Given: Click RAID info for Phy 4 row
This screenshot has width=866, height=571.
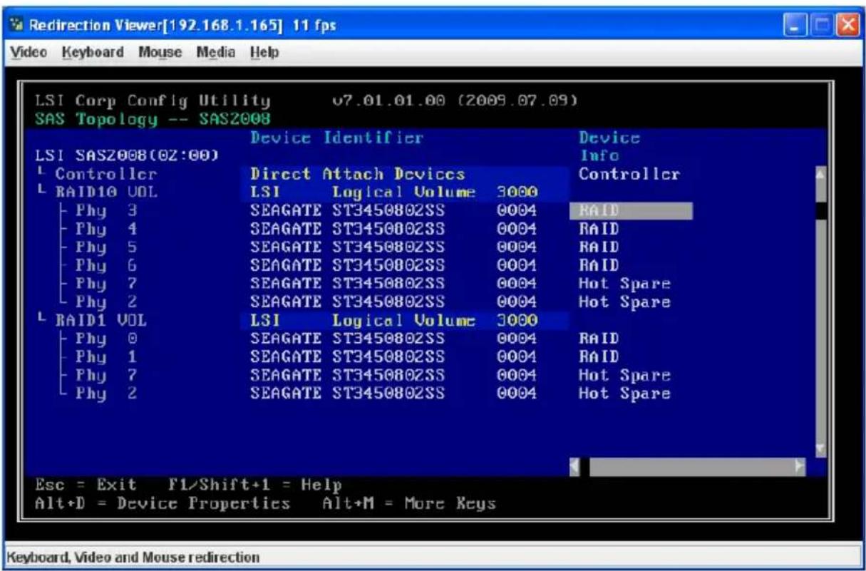Looking at the screenshot, I should tap(599, 229).
